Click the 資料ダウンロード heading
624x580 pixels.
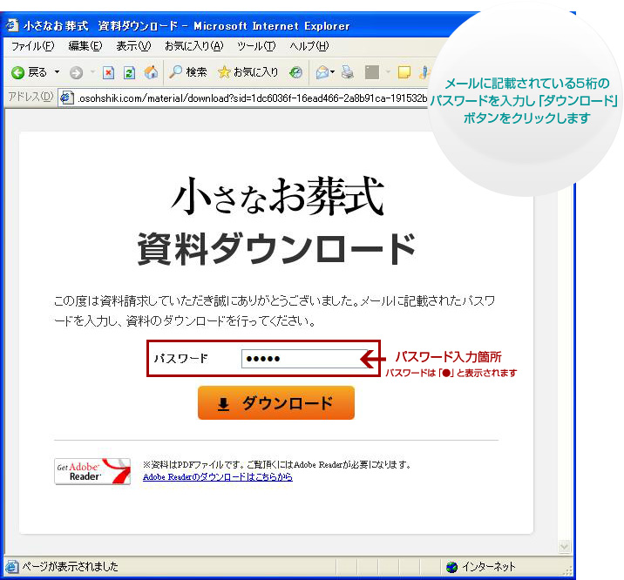click(276, 249)
